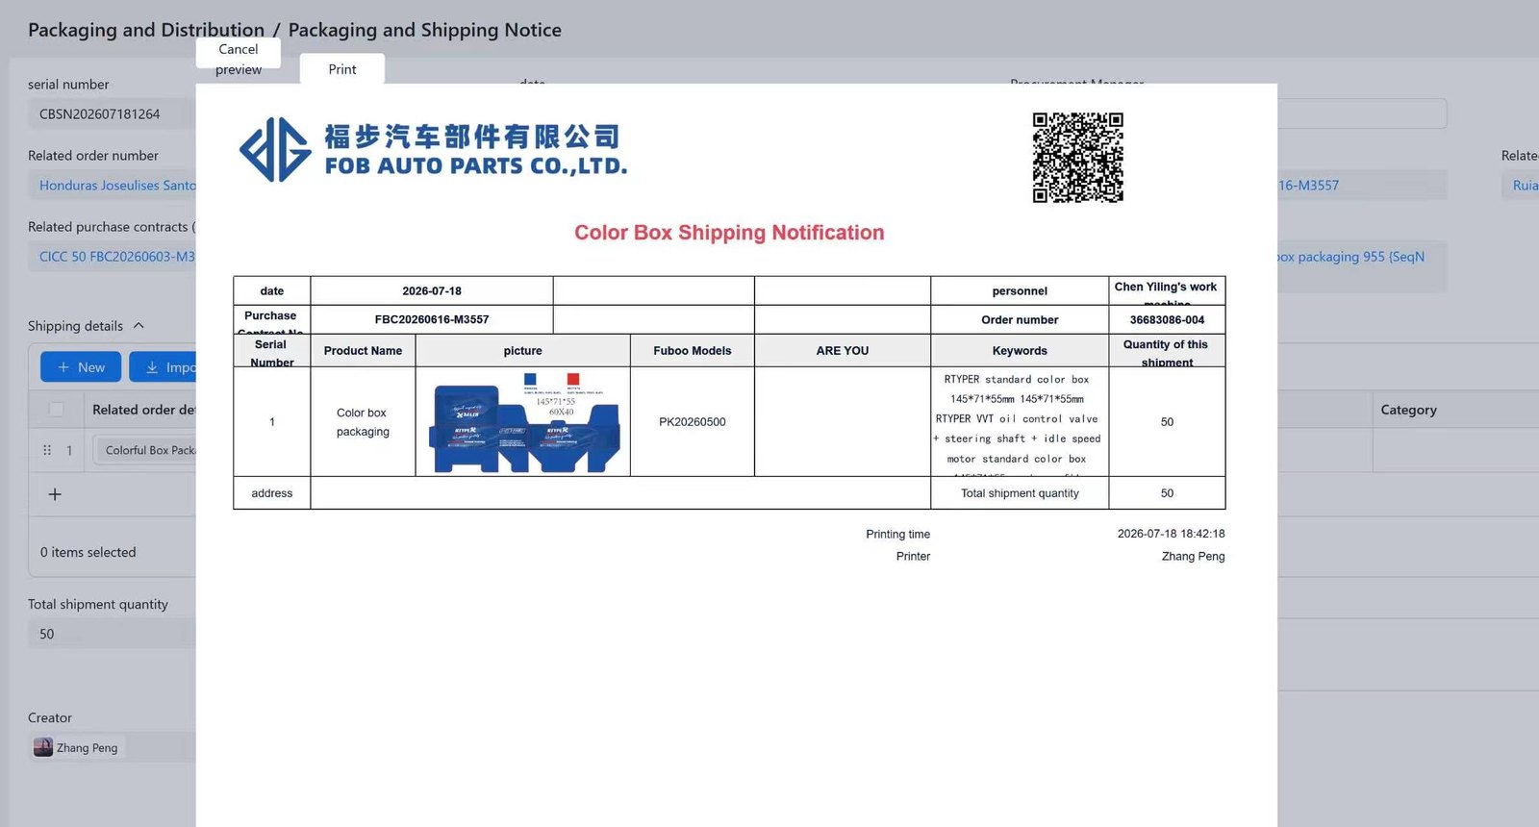Image resolution: width=1539 pixels, height=827 pixels.
Task: Click the Color Box Shipping Notification title
Action: (729, 233)
